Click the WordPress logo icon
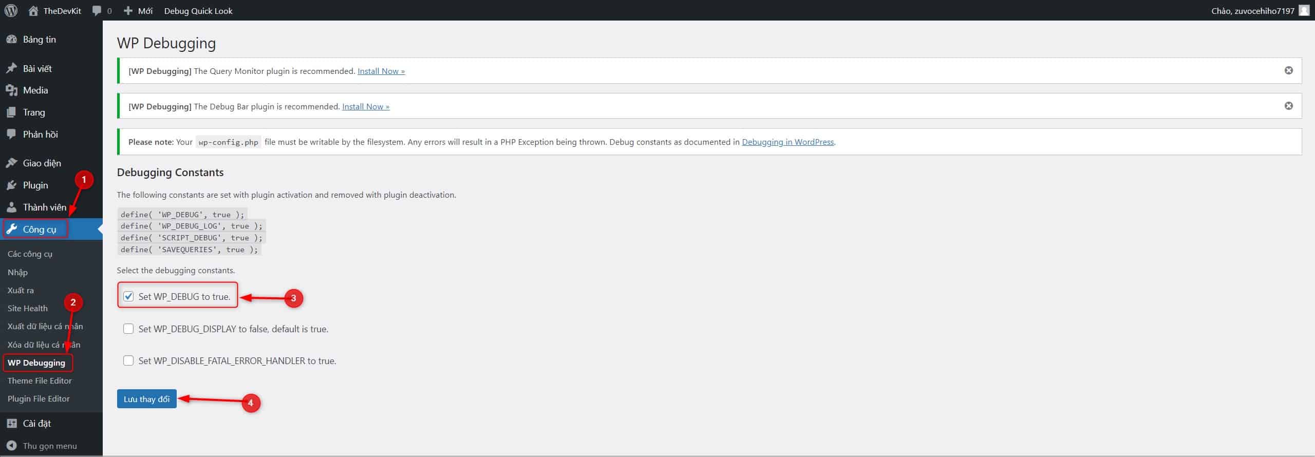Viewport: 1315px width, 457px height. tap(11, 11)
